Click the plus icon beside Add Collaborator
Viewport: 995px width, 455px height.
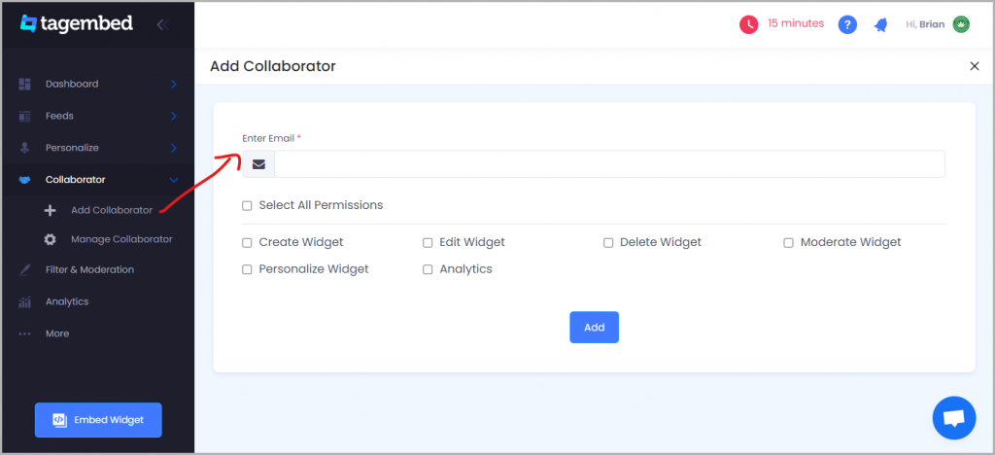point(51,211)
